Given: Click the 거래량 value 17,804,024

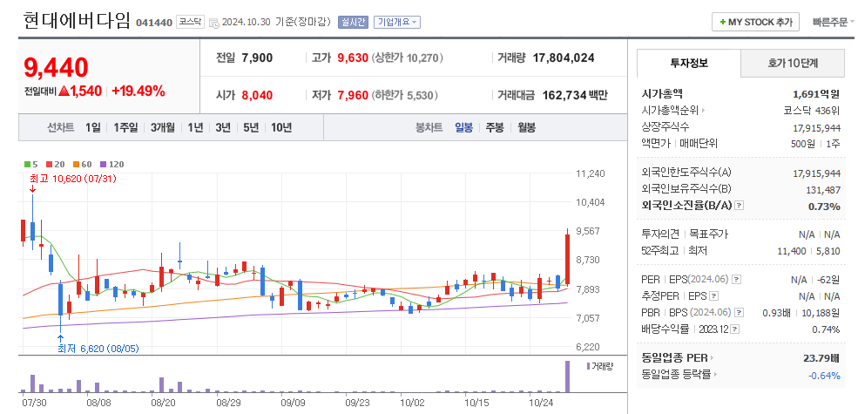Looking at the screenshot, I should coord(563,58).
